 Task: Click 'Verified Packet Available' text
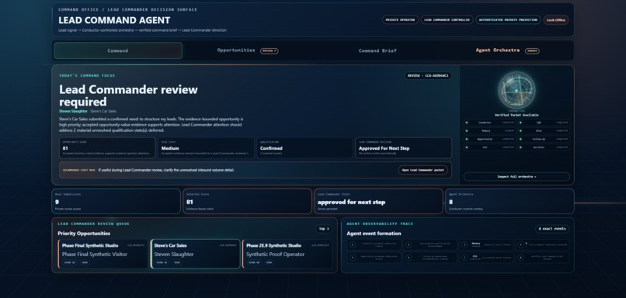click(516, 115)
